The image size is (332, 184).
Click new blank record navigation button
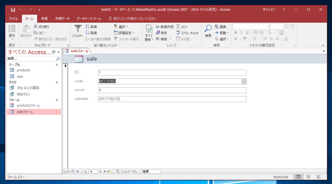click(110, 171)
